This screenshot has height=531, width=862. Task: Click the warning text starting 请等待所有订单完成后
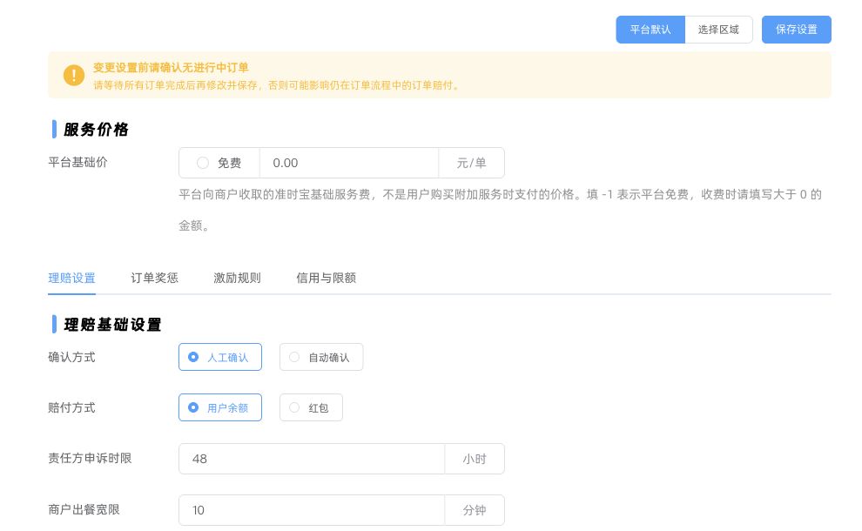coord(277,85)
